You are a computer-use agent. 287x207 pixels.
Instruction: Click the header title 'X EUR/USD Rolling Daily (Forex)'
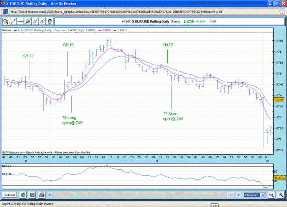pyautogui.click(x=156, y=22)
